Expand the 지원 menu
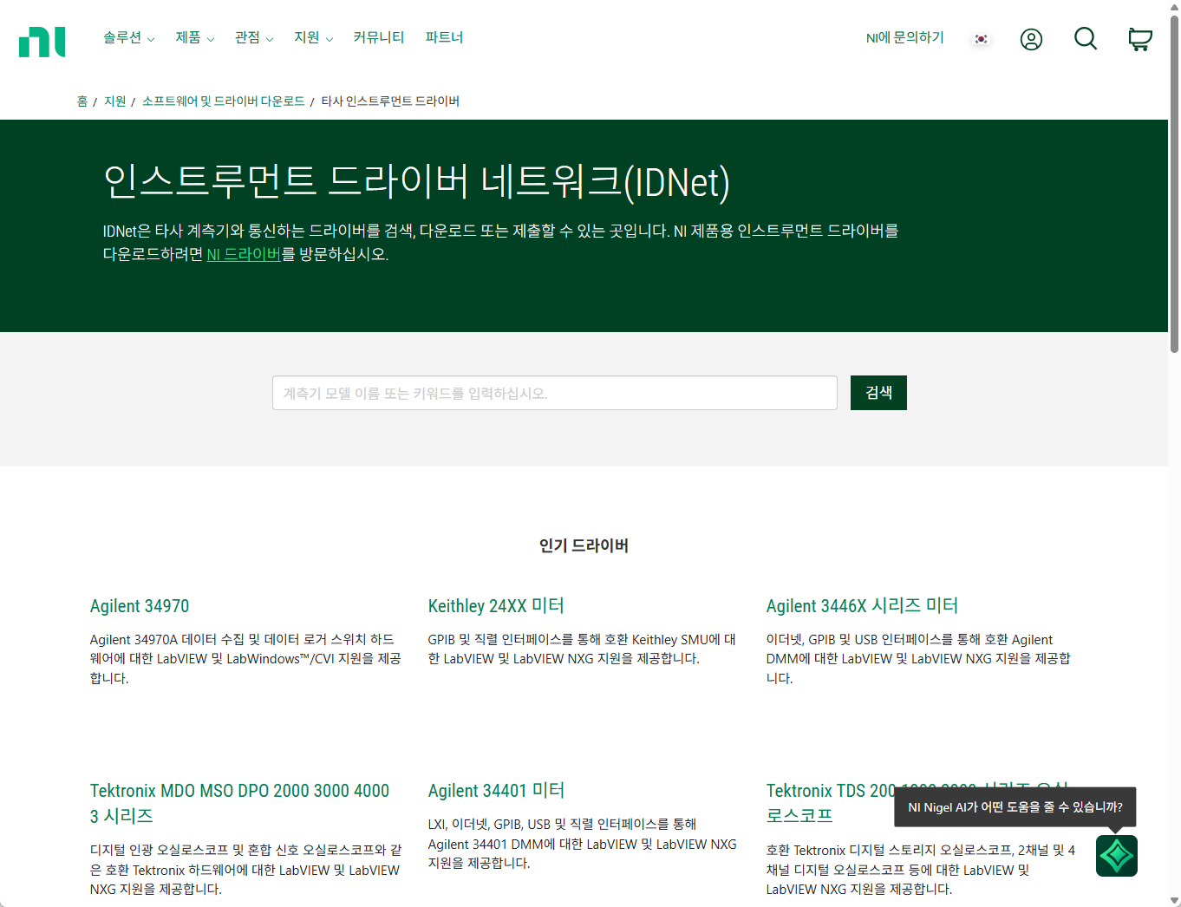Image resolution: width=1181 pixels, height=907 pixels. pos(313,37)
